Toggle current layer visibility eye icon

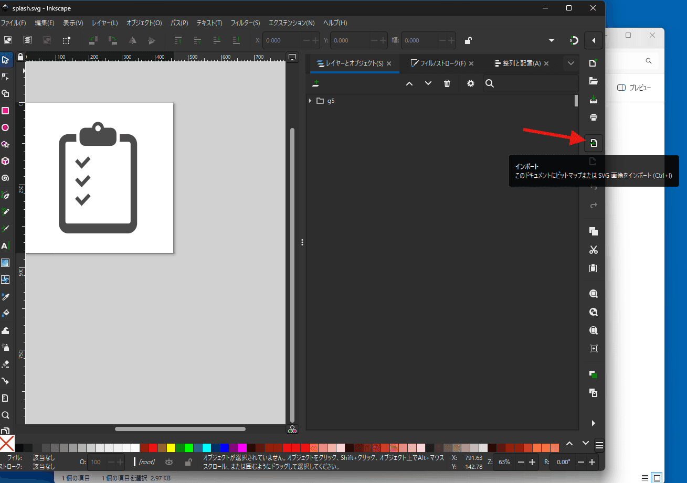(169, 462)
